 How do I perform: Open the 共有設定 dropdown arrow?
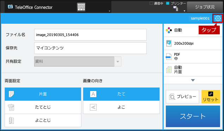pos(118,62)
